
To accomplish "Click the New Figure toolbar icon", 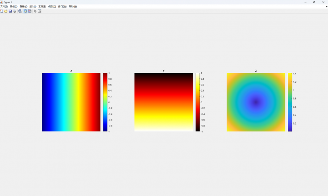I will point(2,11).
